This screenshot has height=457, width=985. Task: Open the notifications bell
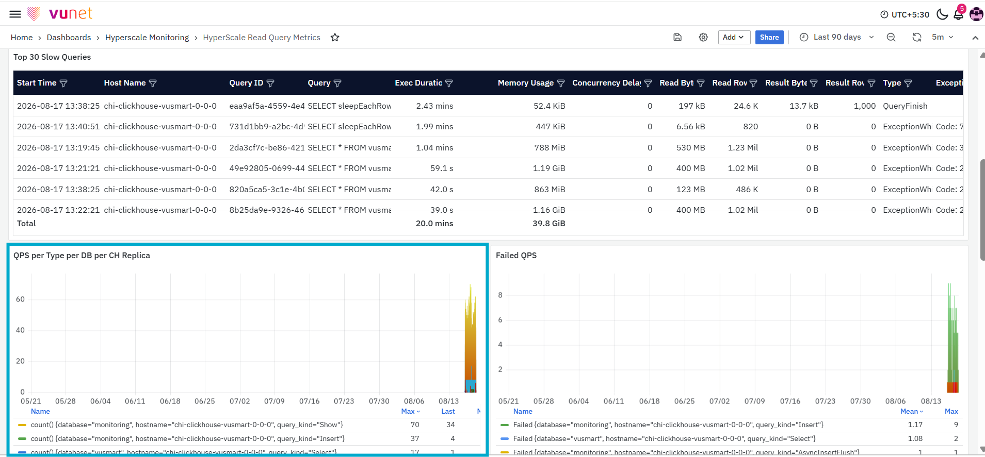(x=959, y=14)
